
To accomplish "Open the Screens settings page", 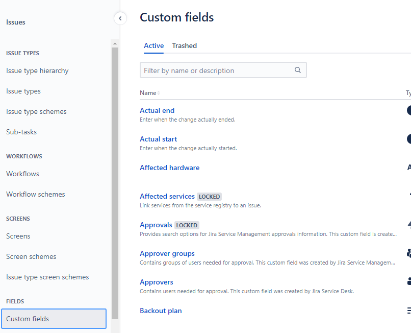I will point(18,236).
